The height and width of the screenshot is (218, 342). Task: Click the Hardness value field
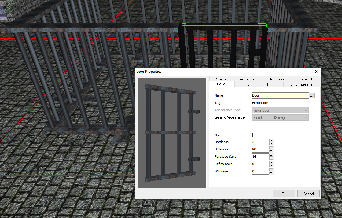(x=260, y=142)
